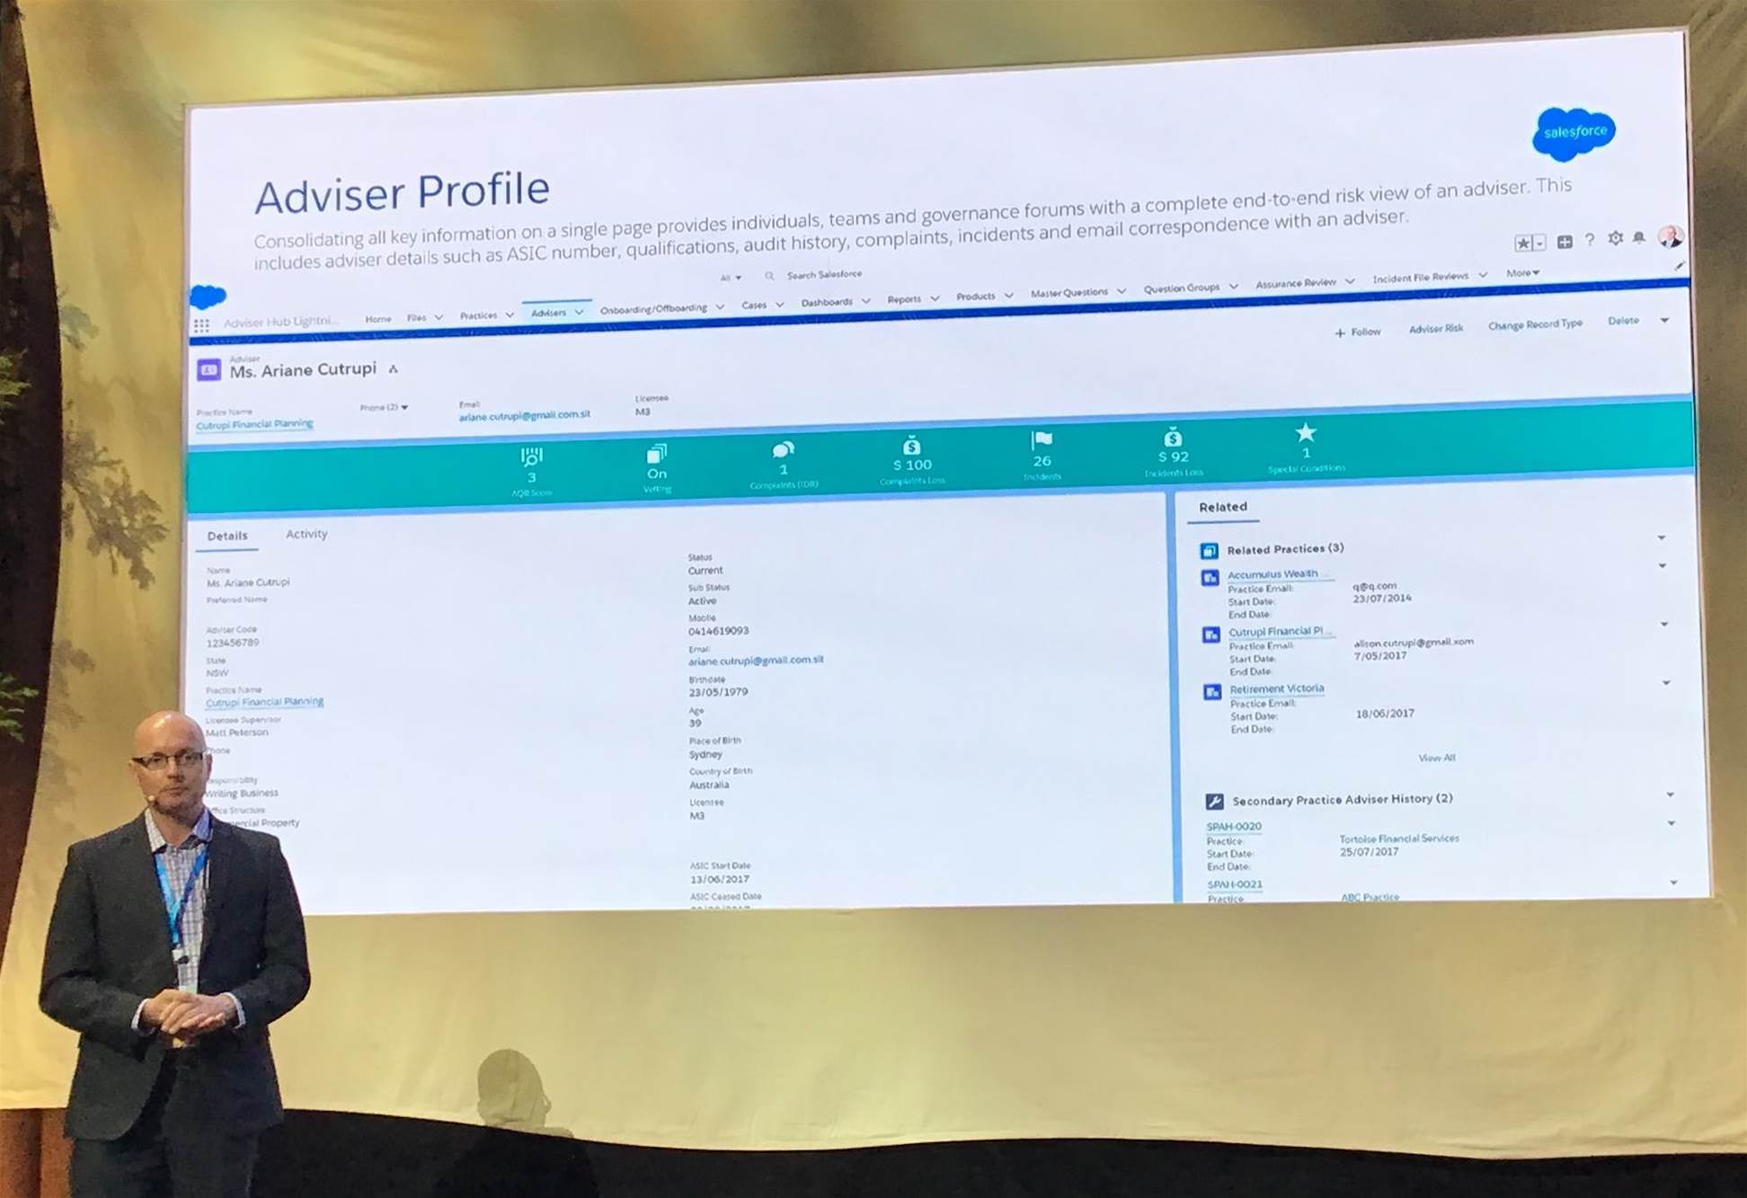The height and width of the screenshot is (1198, 1747).
Task: Click the Complaints speech bubble icon
Action: click(783, 449)
